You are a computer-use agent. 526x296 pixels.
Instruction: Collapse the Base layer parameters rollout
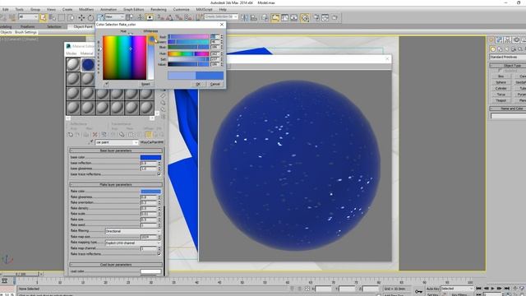click(116, 150)
